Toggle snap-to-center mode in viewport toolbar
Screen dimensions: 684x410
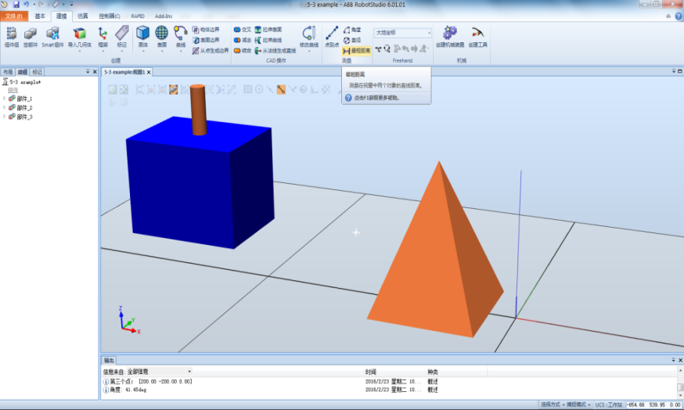click(259, 89)
